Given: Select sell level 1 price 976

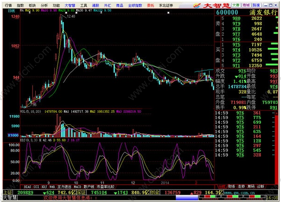Looking at the screenshot, I should coord(236,39).
